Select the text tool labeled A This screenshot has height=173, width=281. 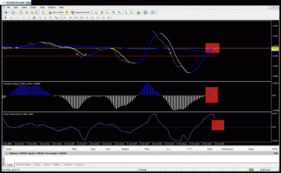pos(45,18)
